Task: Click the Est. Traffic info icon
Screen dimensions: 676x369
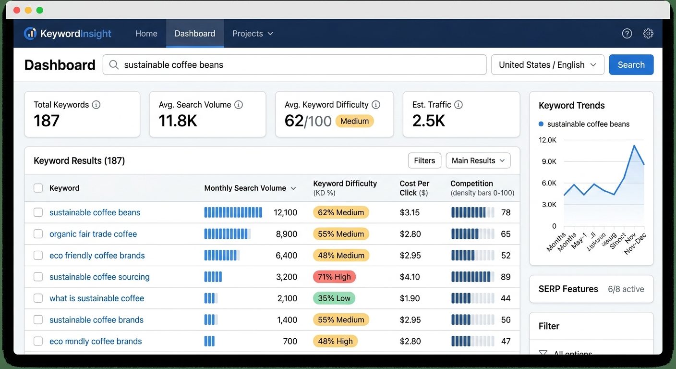Action: point(459,105)
